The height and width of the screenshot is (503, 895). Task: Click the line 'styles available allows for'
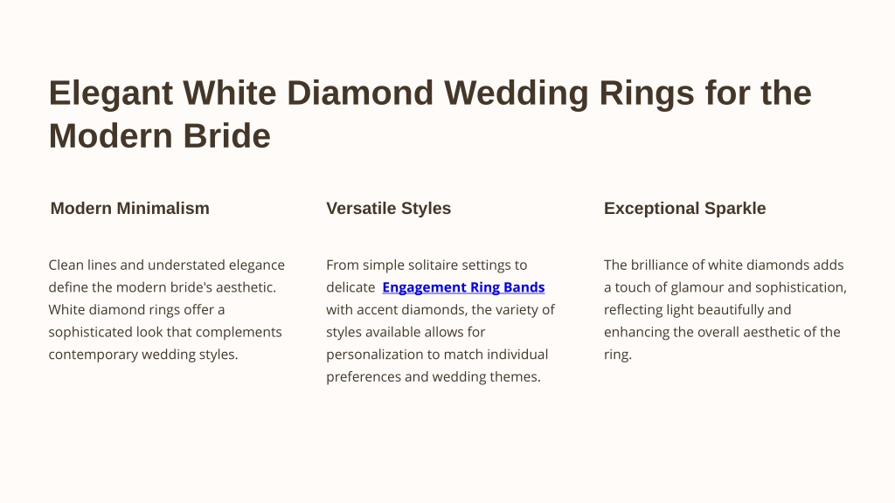[406, 332]
